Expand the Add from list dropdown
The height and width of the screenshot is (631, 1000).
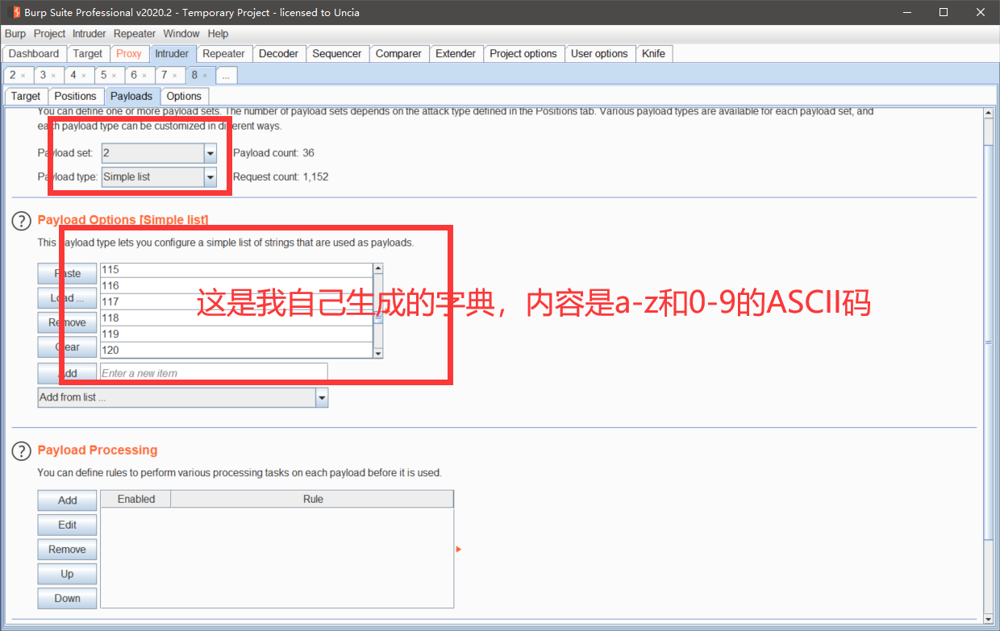[322, 397]
